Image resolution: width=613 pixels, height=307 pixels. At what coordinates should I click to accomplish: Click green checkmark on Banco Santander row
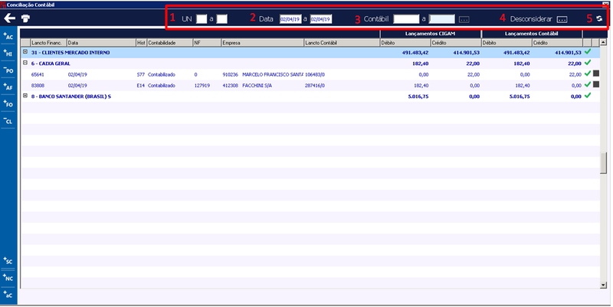pos(587,95)
